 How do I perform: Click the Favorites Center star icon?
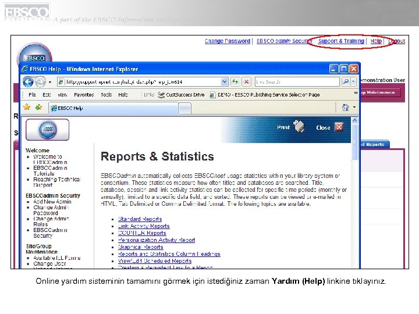pyautogui.click(x=27, y=108)
